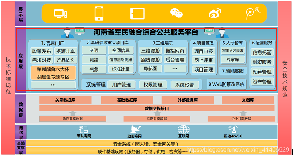Click the 融资服务 box

262,62
